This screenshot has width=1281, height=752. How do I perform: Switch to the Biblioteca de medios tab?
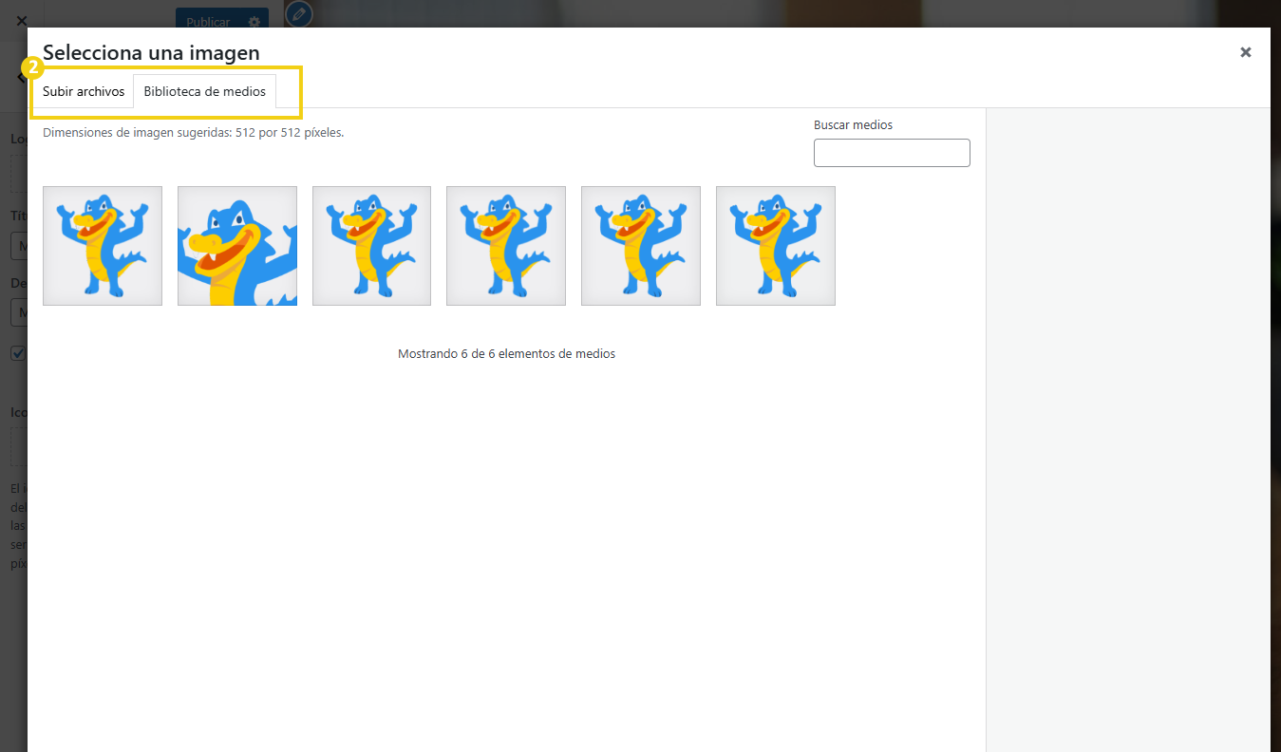(x=204, y=91)
